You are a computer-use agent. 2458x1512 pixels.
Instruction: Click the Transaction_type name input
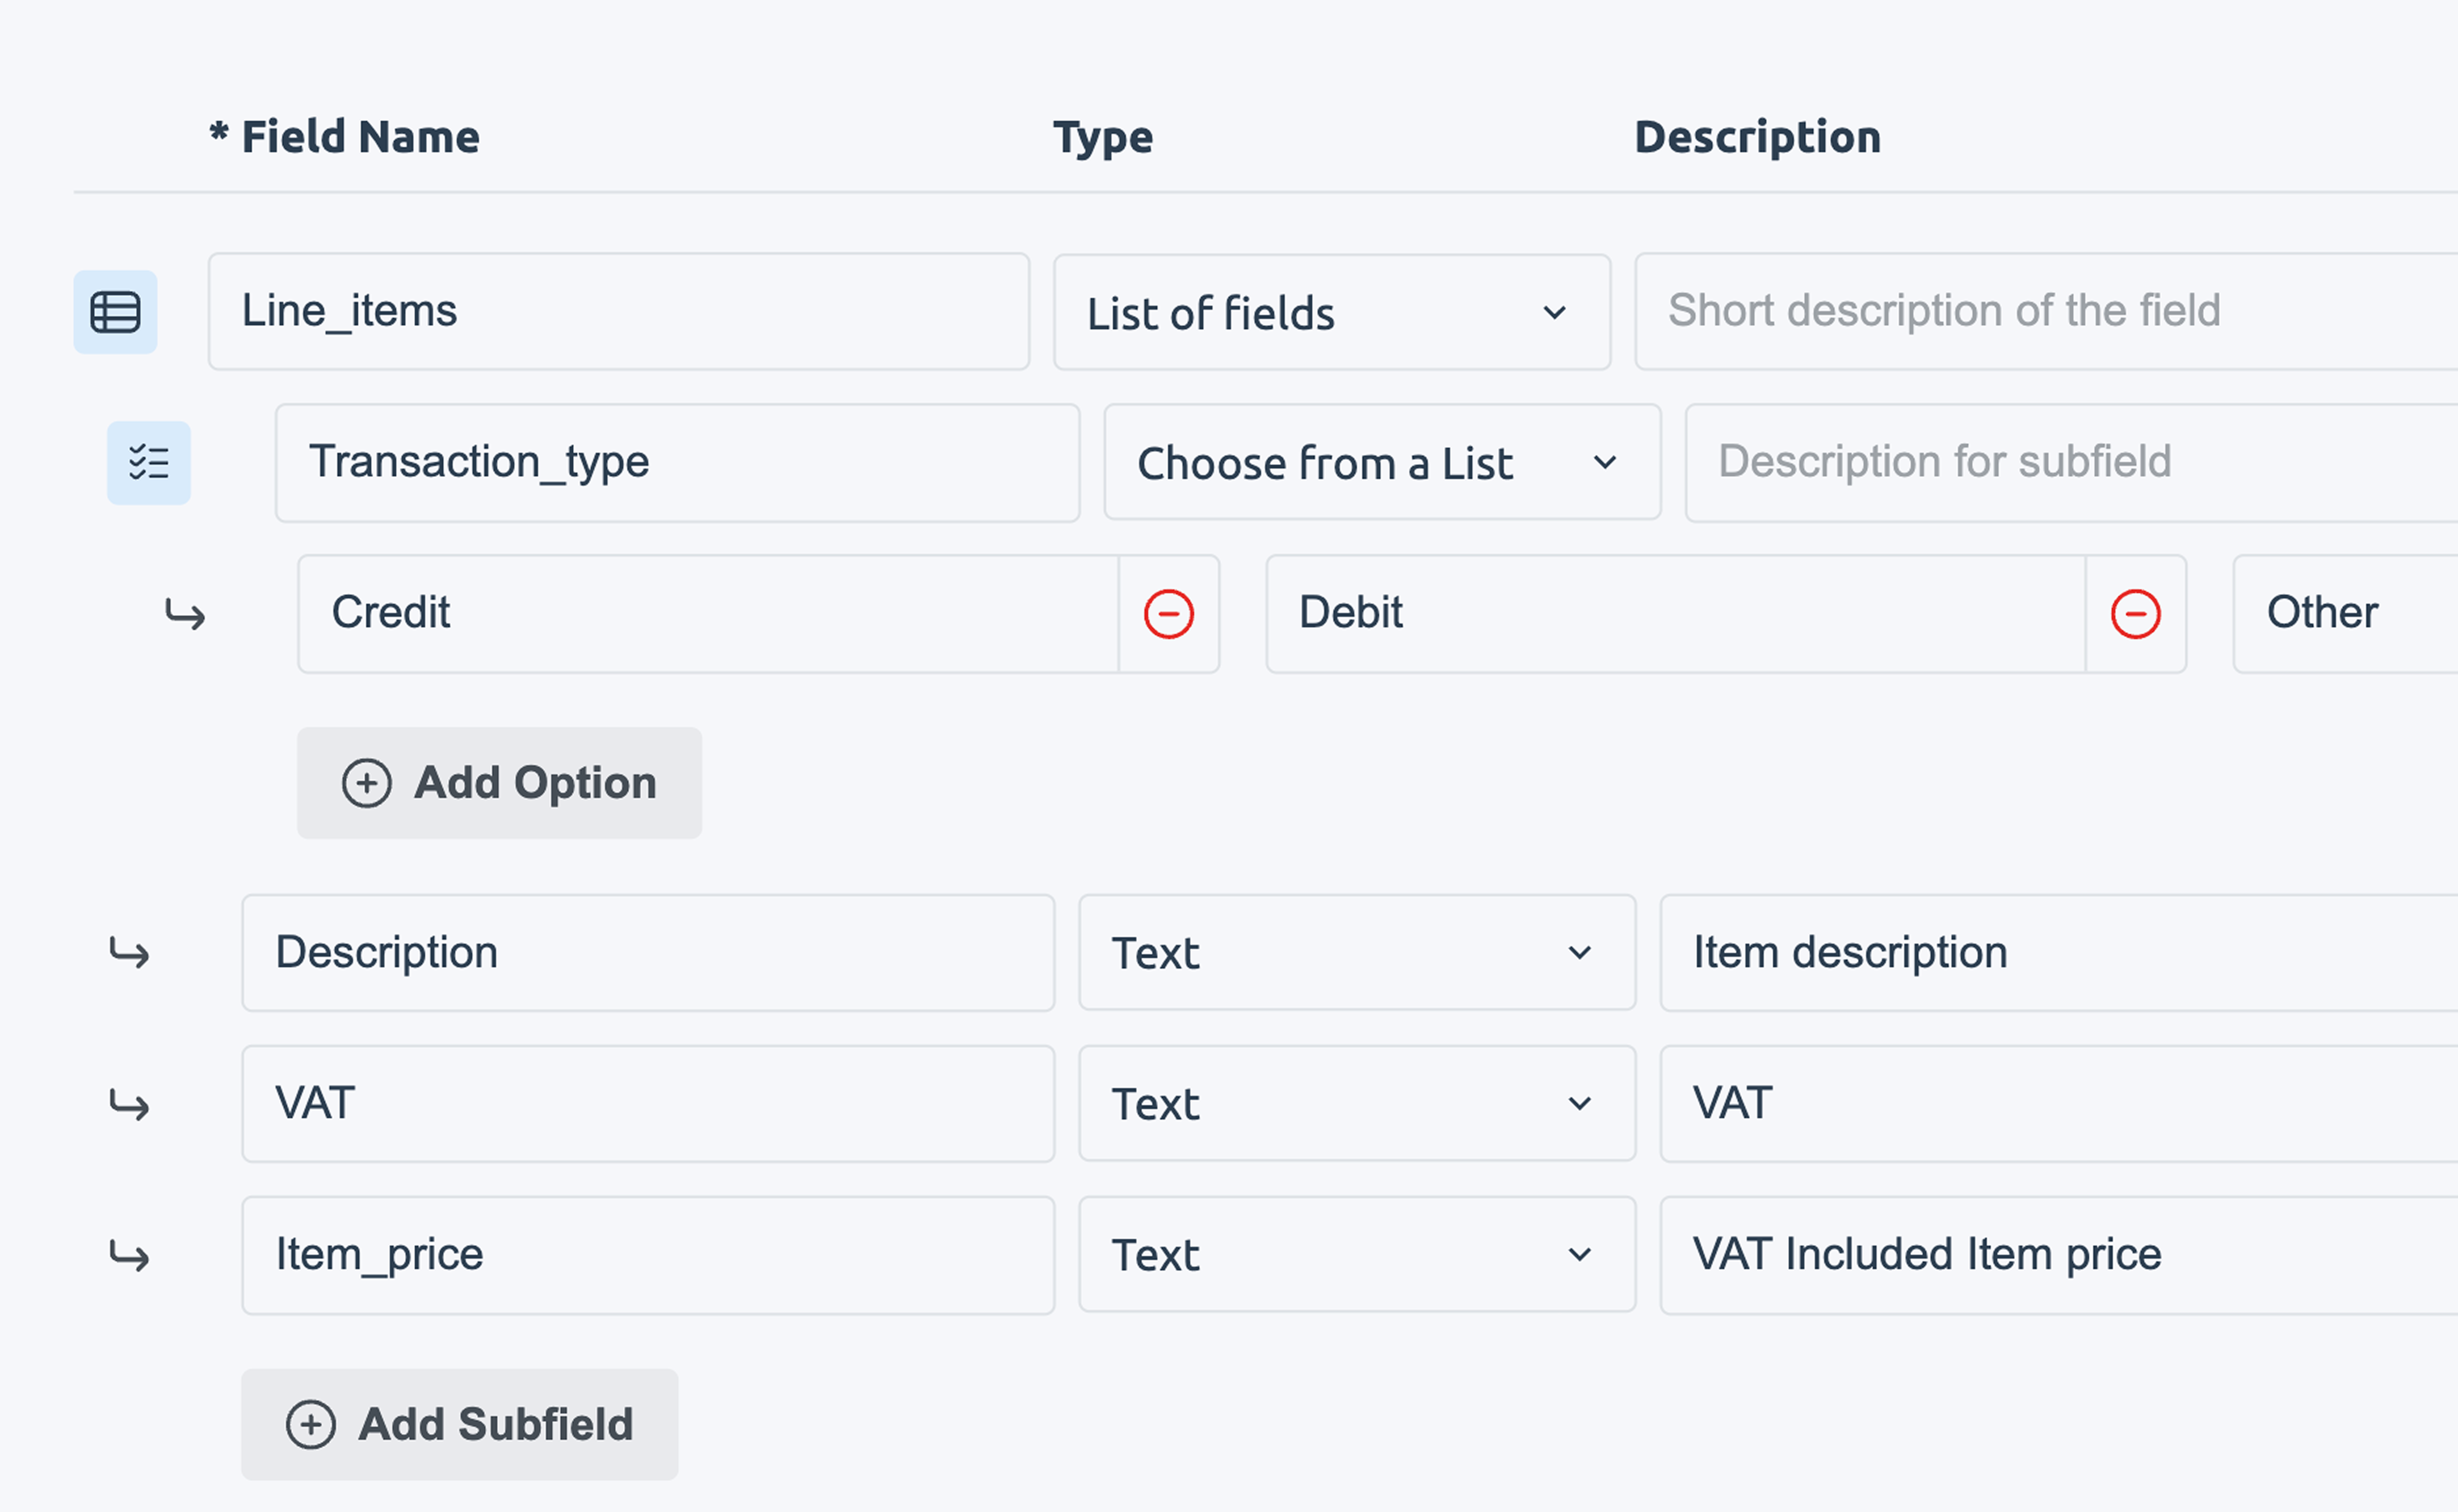click(x=677, y=463)
